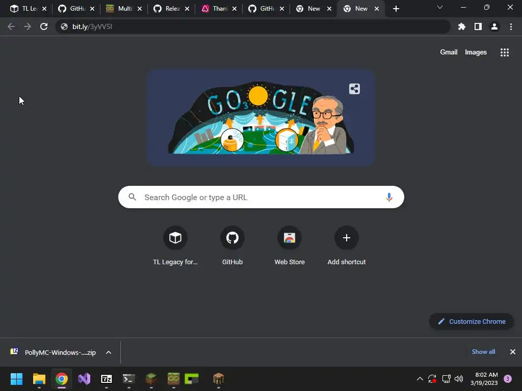Expand PollyMC download options chevron
The width and height of the screenshot is (522, 391).
click(x=109, y=352)
